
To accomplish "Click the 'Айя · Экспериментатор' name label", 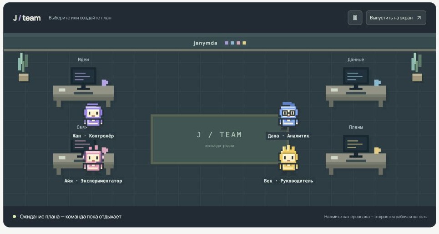I will (x=93, y=181).
